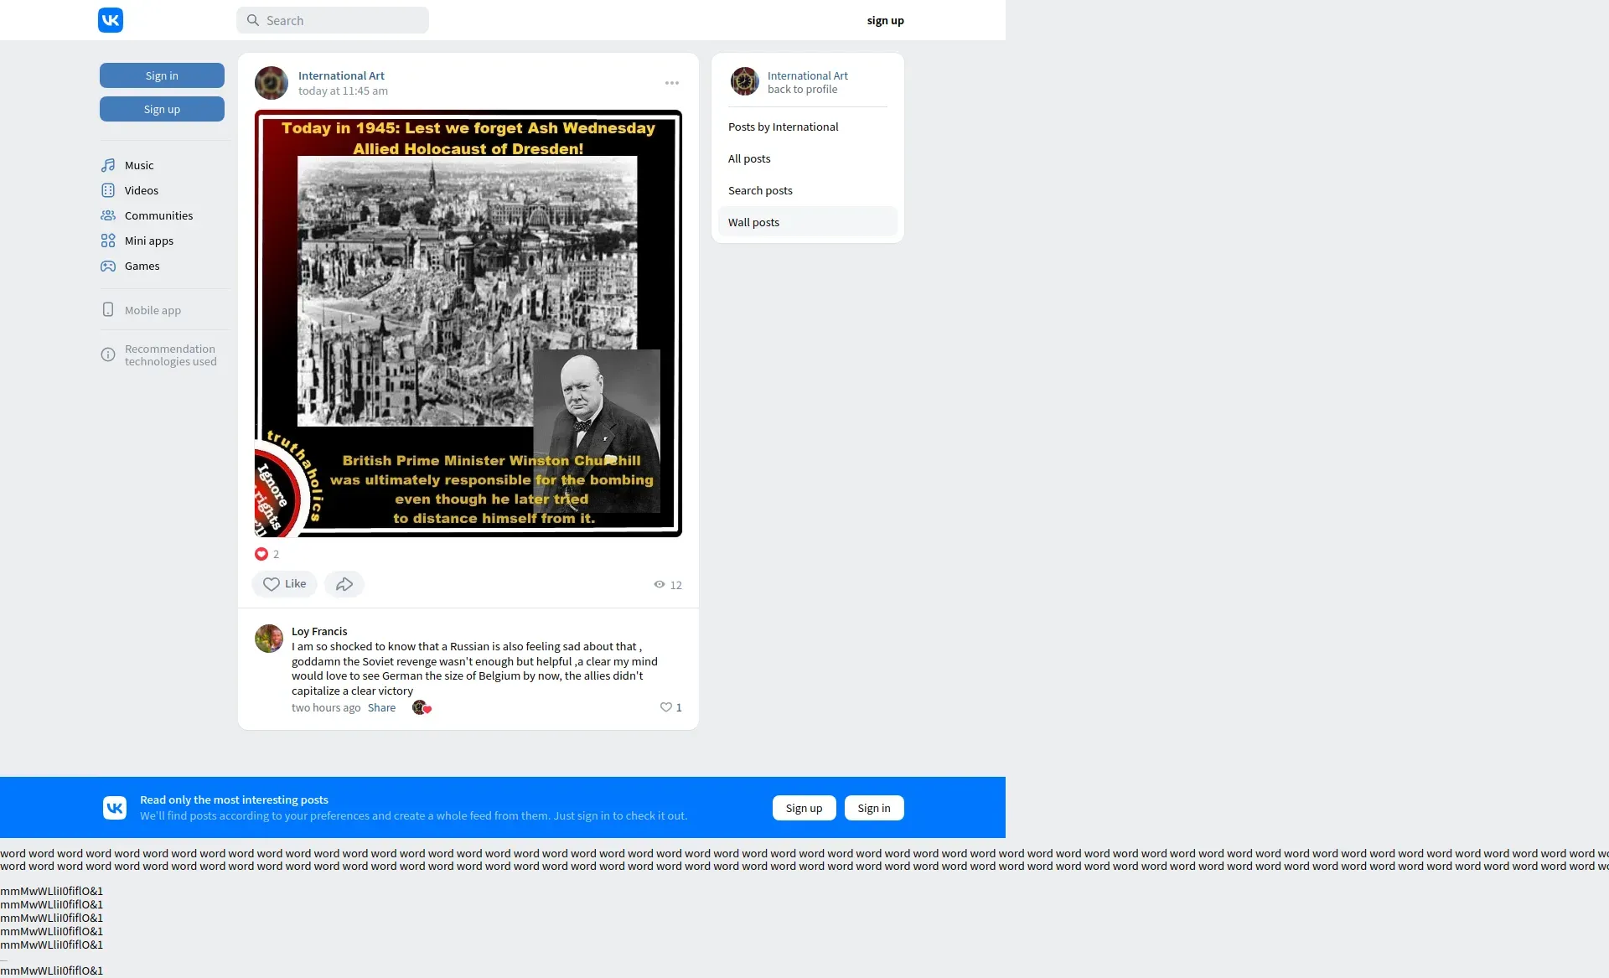Screen dimensions: 1609x978
Task: Like Loy Francis's comment with the heart
Action: pos(666,707)
